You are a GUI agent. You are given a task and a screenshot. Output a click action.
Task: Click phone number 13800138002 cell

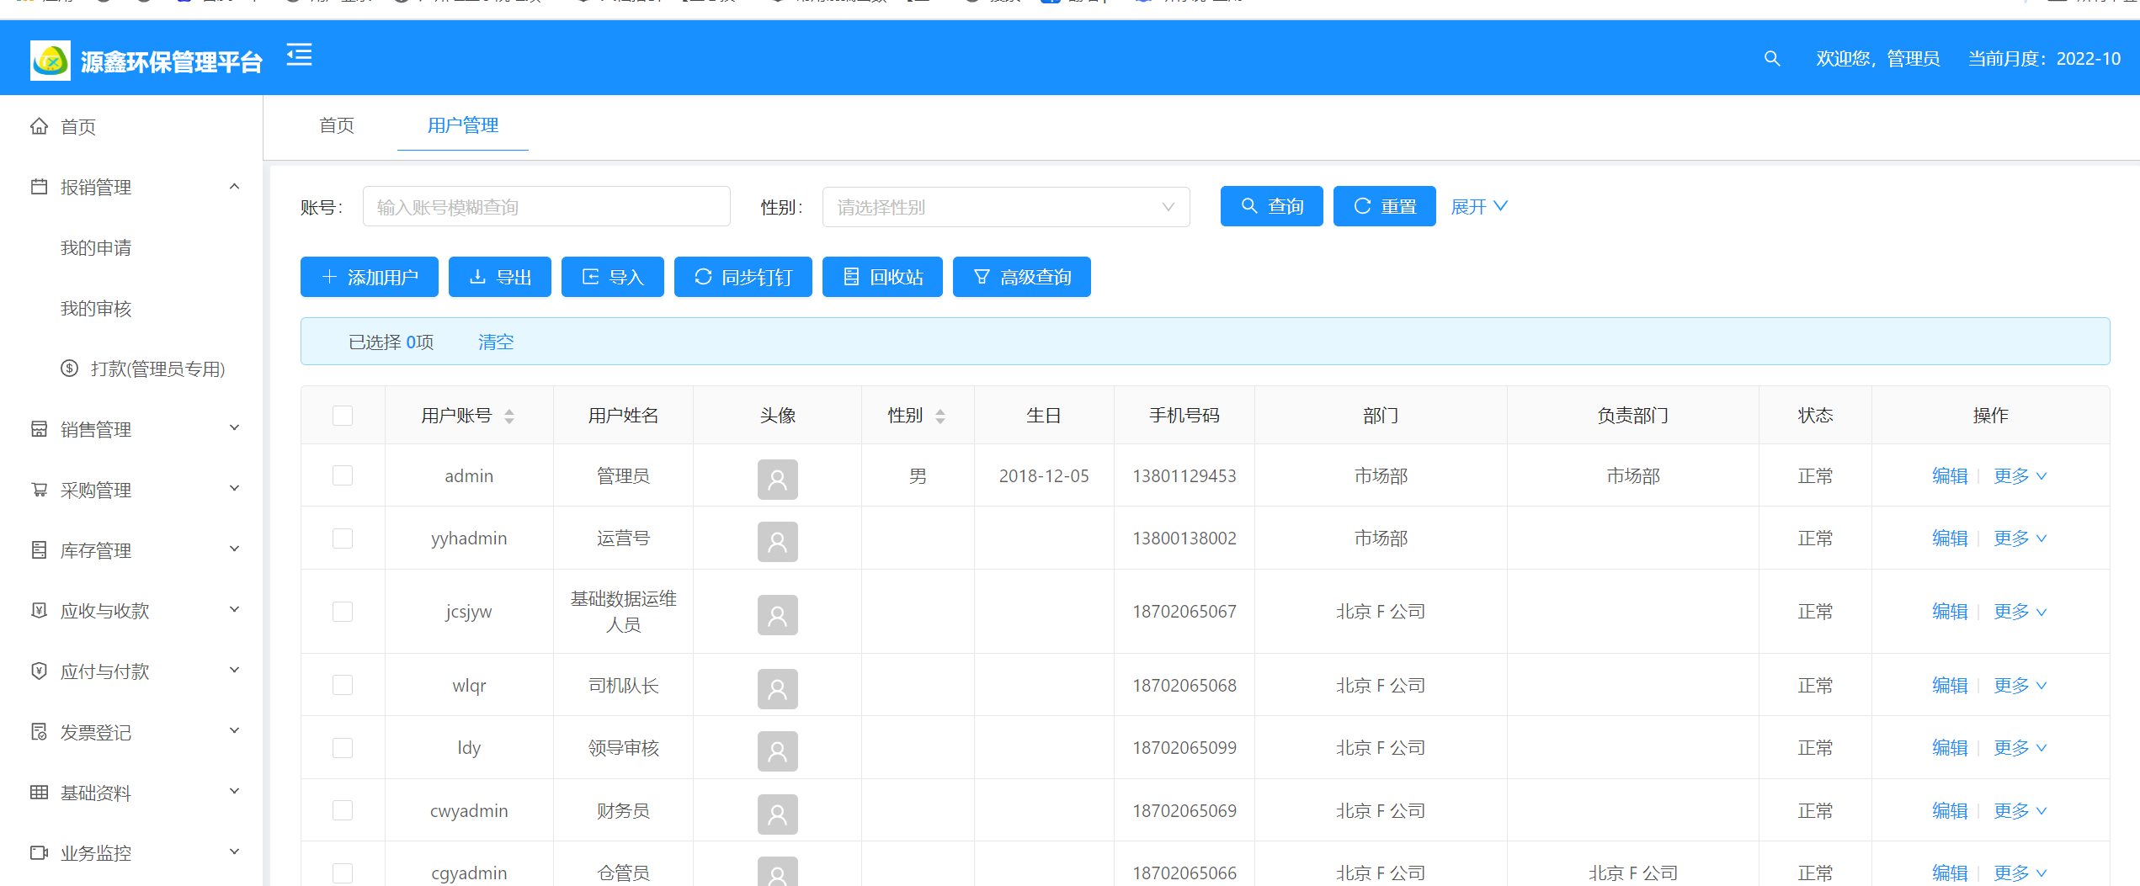[1184, 538]
